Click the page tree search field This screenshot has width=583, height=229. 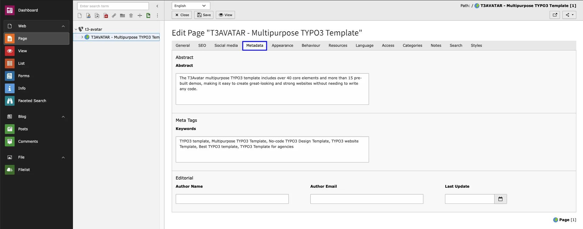pyautogui.click(x=113, y=6)
